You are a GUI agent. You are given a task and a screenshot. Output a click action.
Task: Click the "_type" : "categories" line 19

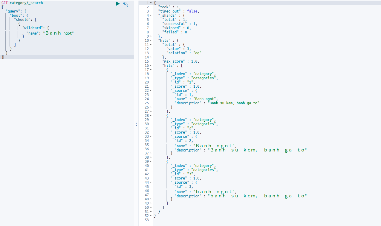click(x=194, y=78)
